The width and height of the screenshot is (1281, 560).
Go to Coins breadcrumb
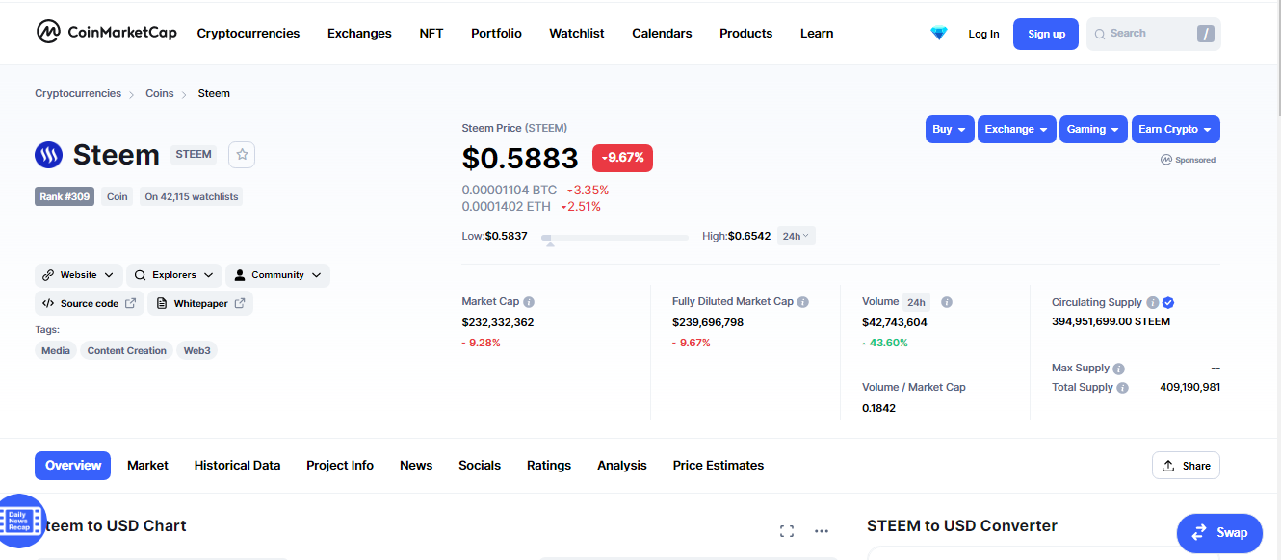pos(160,93)
